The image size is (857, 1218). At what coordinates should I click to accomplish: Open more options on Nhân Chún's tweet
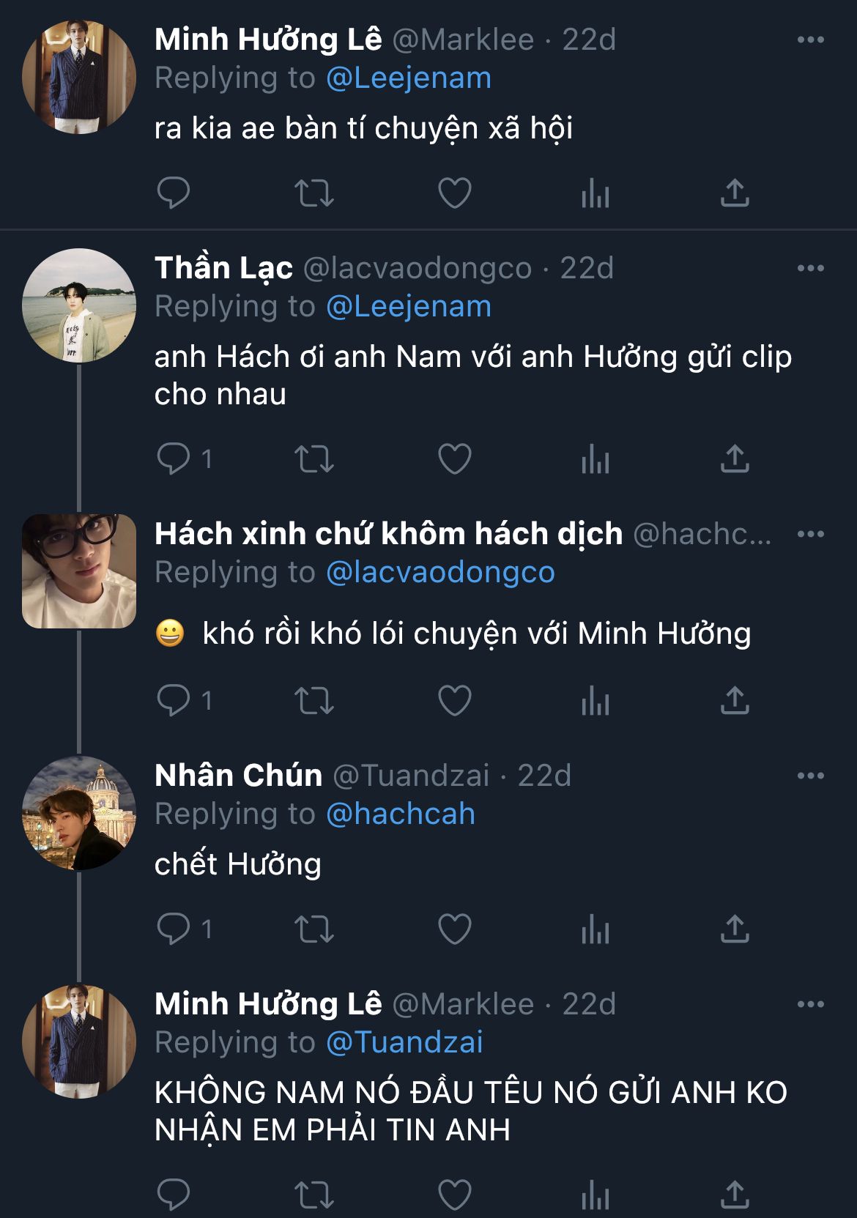click(810, 776)
